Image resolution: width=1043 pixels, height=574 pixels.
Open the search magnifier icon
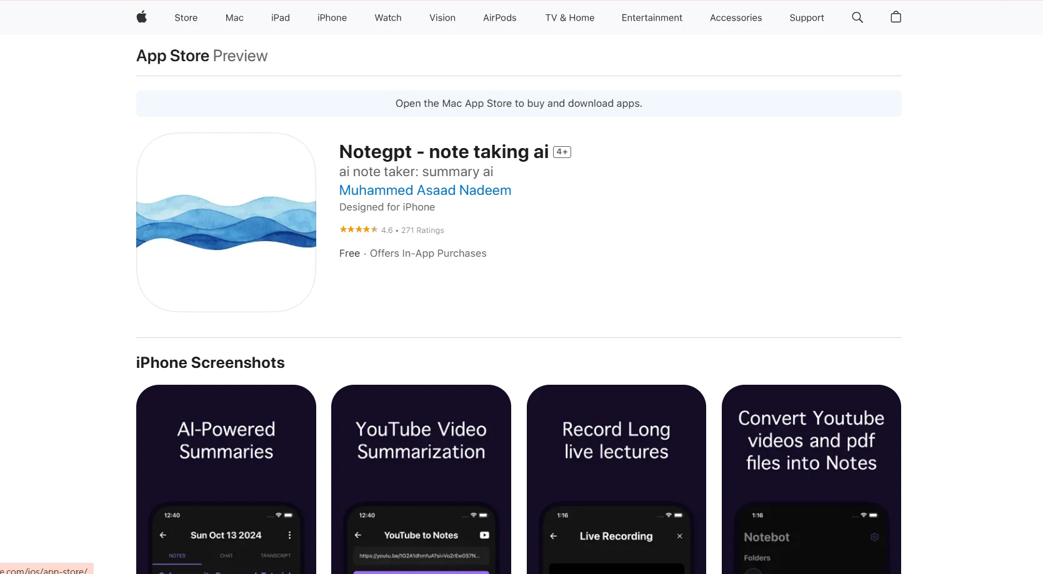[857, 17]
